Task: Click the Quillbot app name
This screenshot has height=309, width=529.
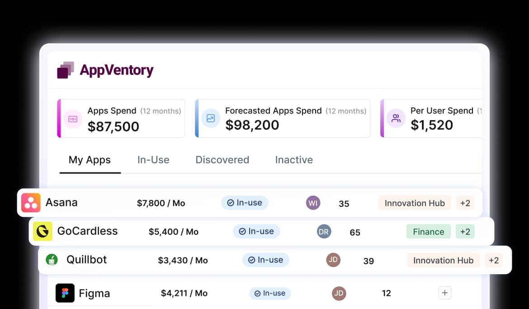Action: (x=86, y=259)
